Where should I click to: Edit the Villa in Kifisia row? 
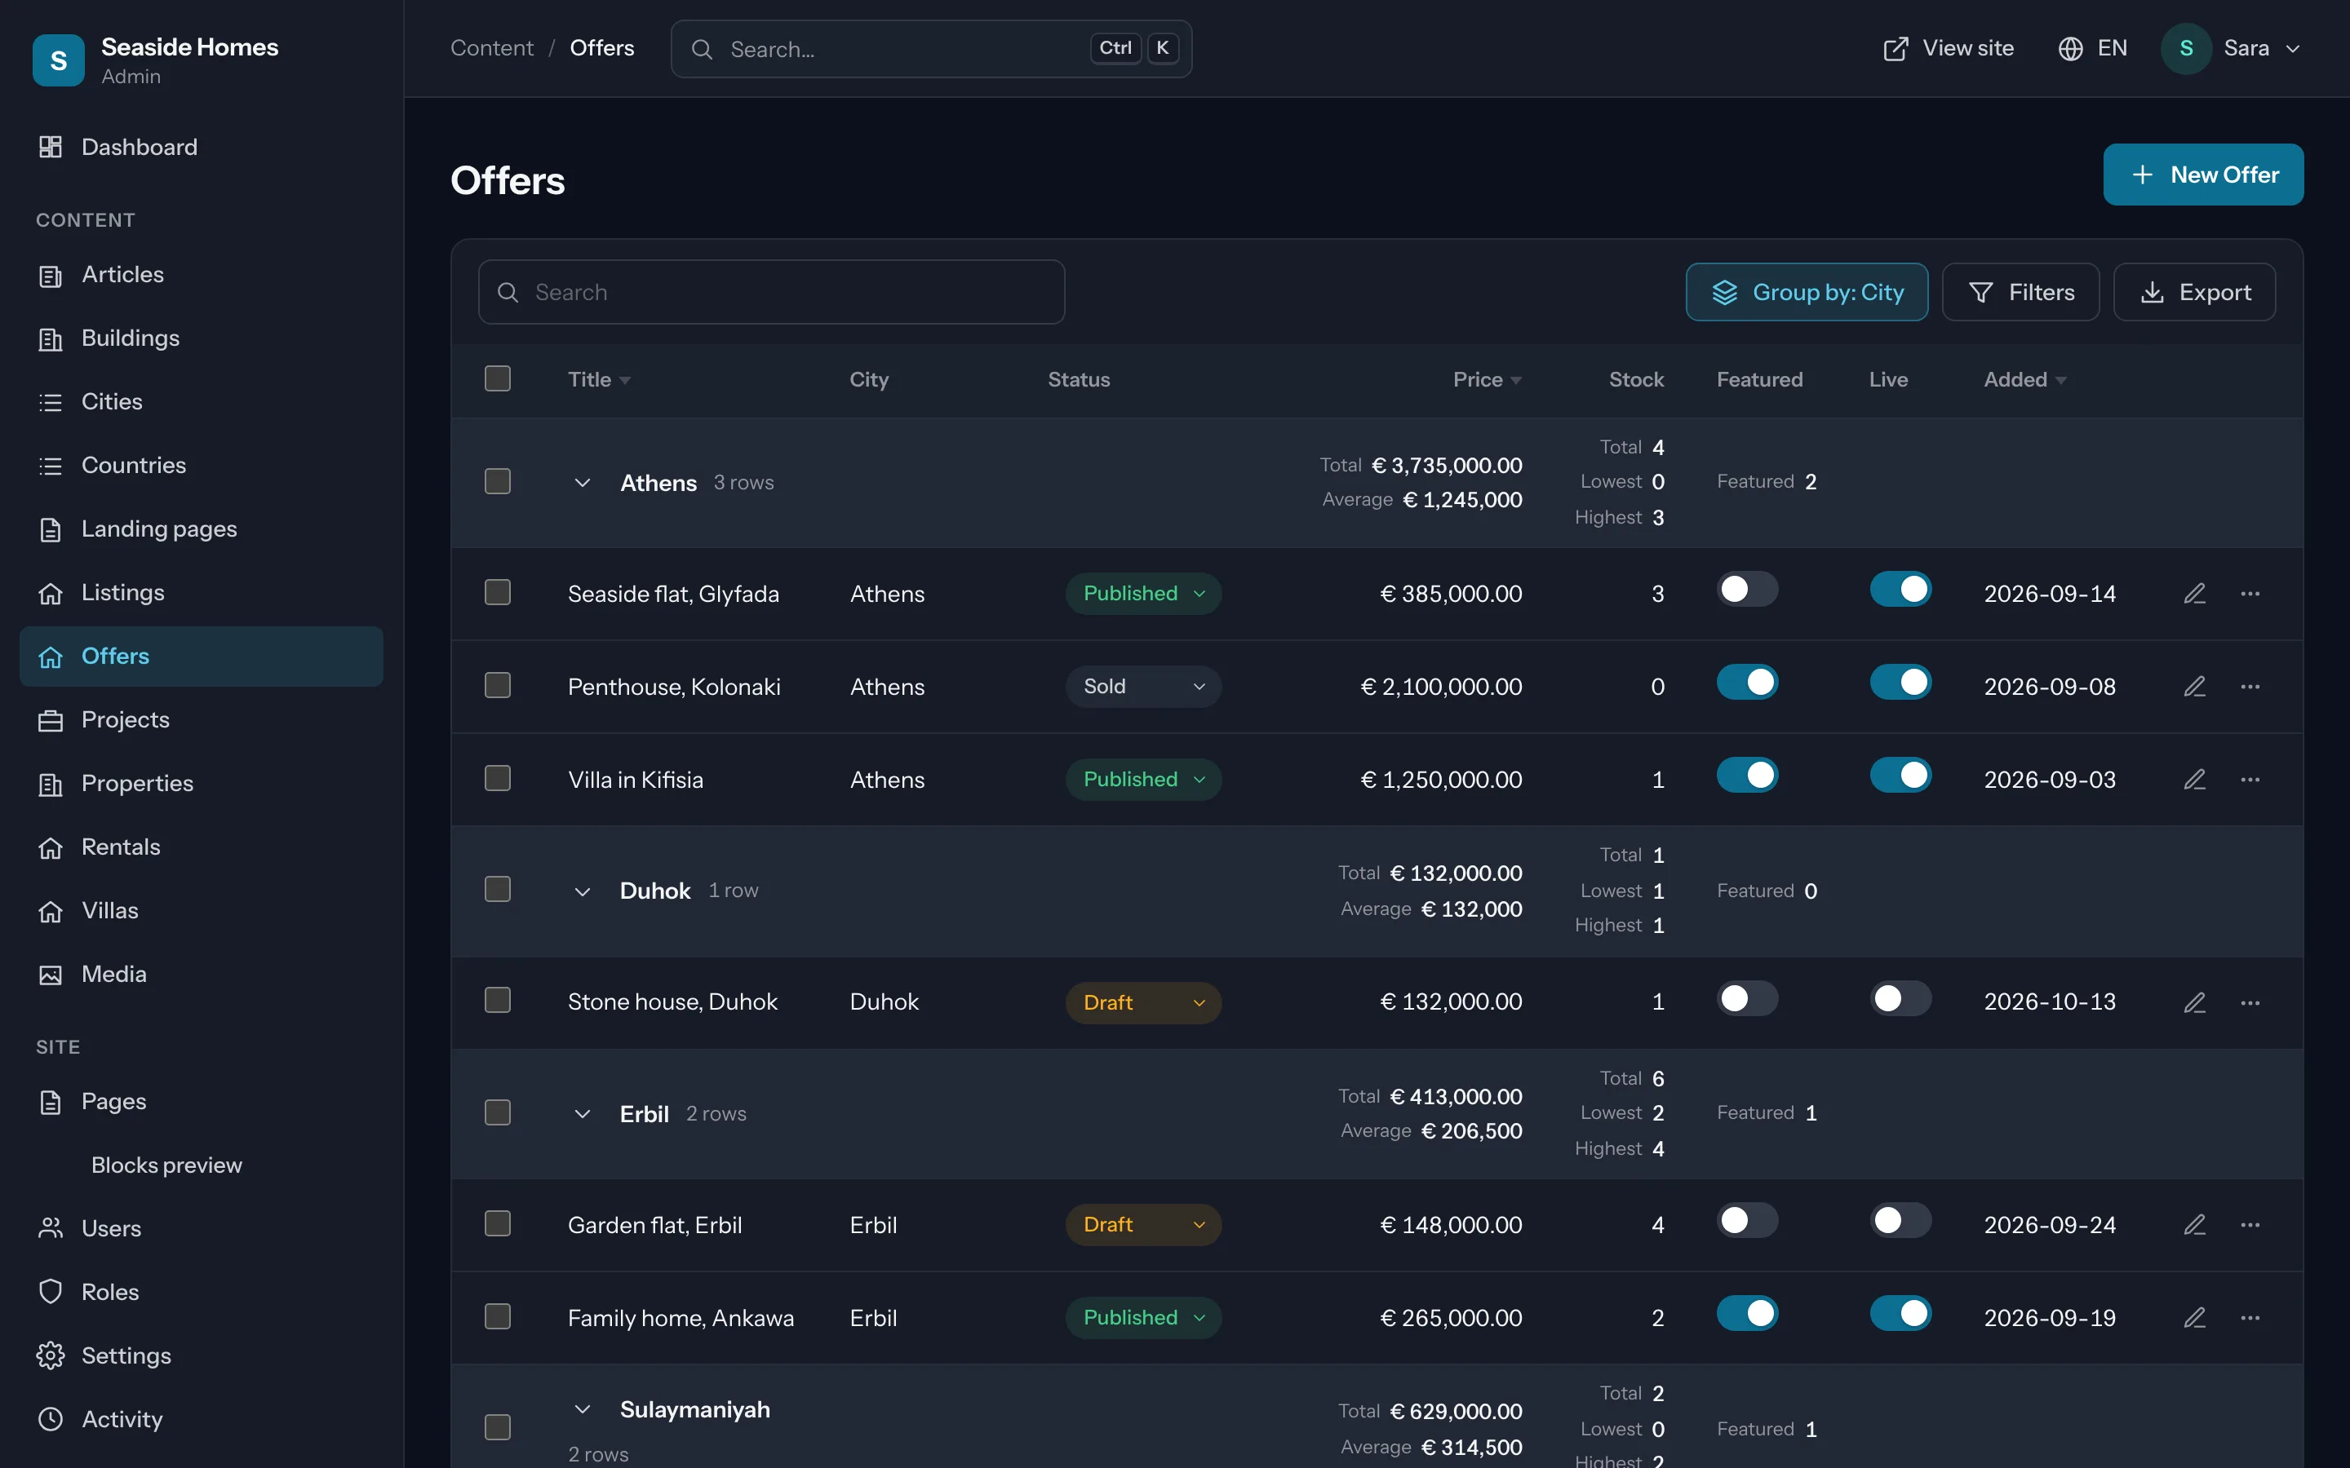(x=2195, y=780)
